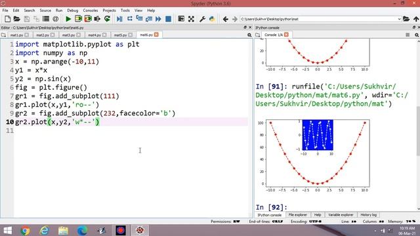This screenshot has height=236, width=420.
Task: Run current cell and advance icon
Action: (x=88, y=19)
